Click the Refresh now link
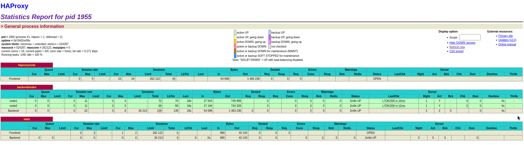The image size is (524, 145). click(x=457, y=47)
